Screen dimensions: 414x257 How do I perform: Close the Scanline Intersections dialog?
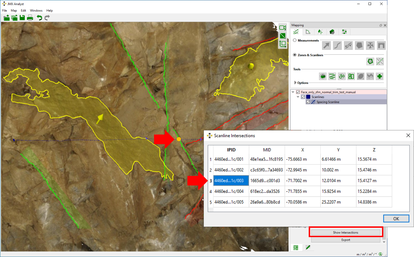tap(408, 135)
